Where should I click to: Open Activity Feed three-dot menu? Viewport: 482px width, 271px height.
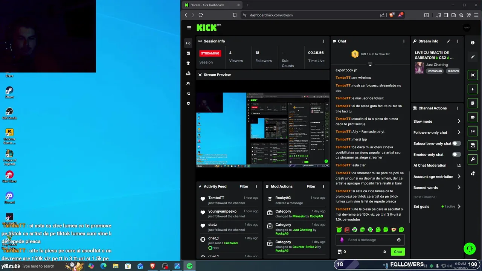click(256, 186)
